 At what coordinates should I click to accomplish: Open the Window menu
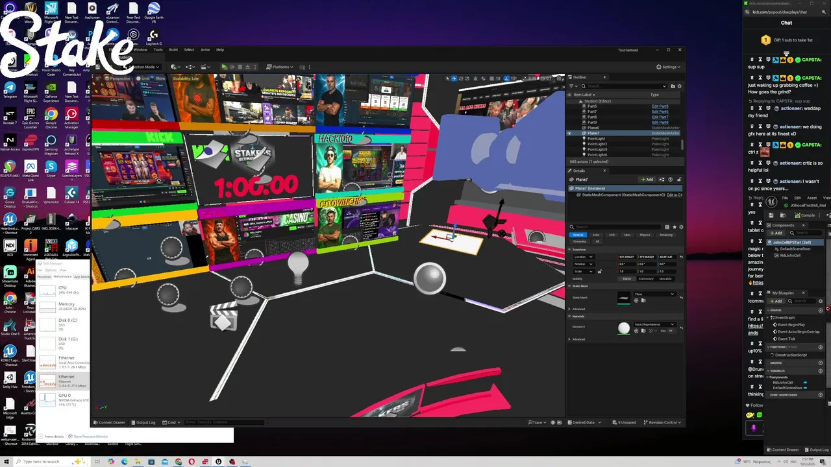140,50
